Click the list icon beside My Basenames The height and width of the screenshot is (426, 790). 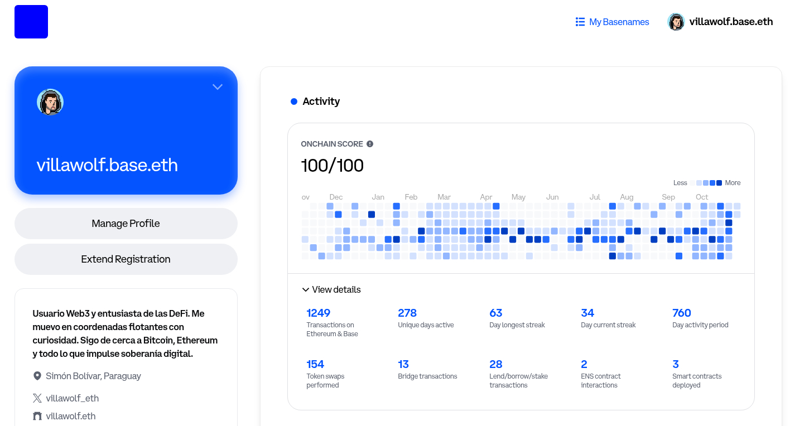(580, 22)
